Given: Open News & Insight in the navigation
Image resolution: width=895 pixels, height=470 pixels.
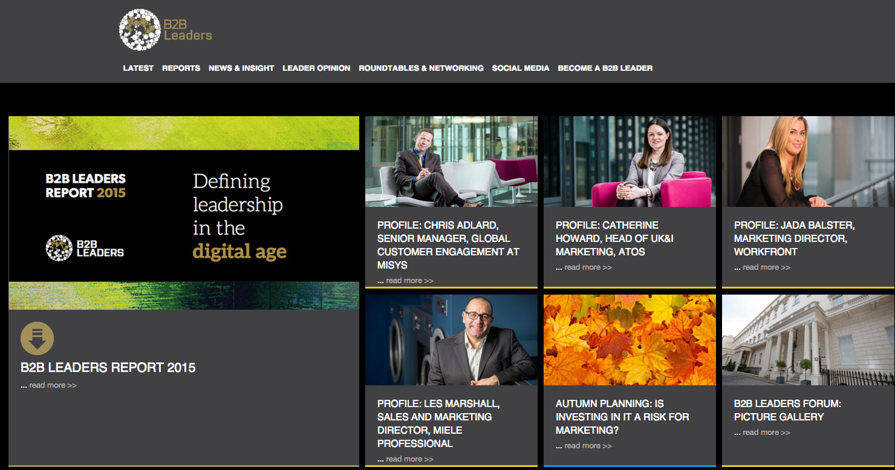Looking at the screenshot, I should (x=241, y=68).
